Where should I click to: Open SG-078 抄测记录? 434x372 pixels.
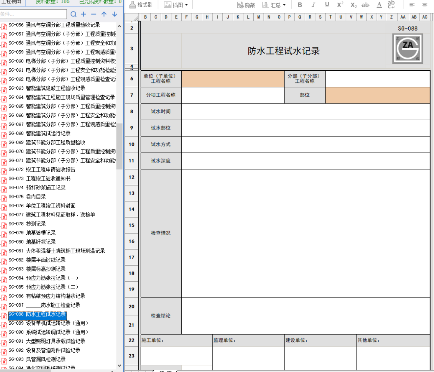pyautogui.click(x=27, y=224)
